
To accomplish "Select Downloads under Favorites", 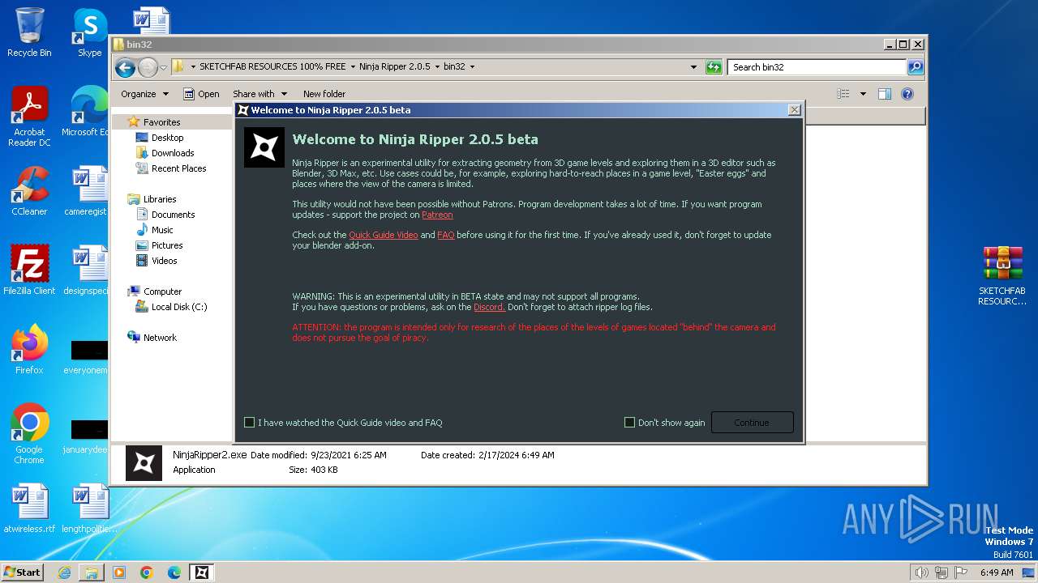I will coord(173,153).
